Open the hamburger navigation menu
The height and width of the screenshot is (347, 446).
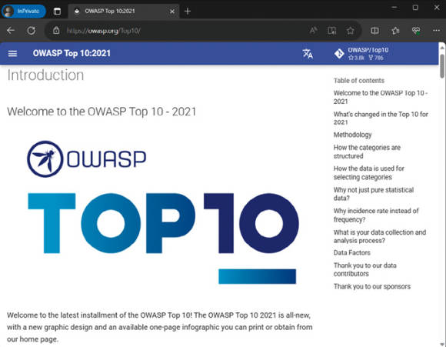(12, 54)
